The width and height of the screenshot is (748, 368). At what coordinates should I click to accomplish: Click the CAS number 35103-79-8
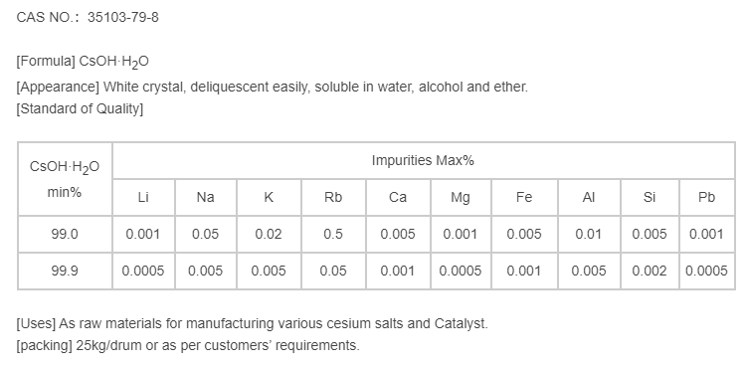(123, 18)
